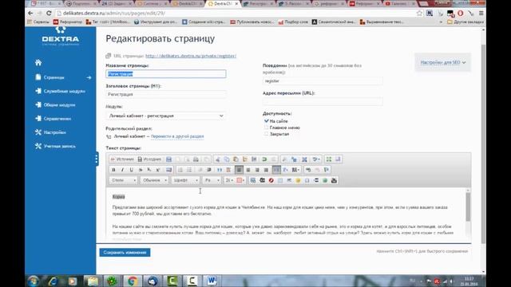Image resolution: width=511 pixels, height=287 pixels.
Task: Insert a smiley using the yellow face icon
Action: pos(298,180)
